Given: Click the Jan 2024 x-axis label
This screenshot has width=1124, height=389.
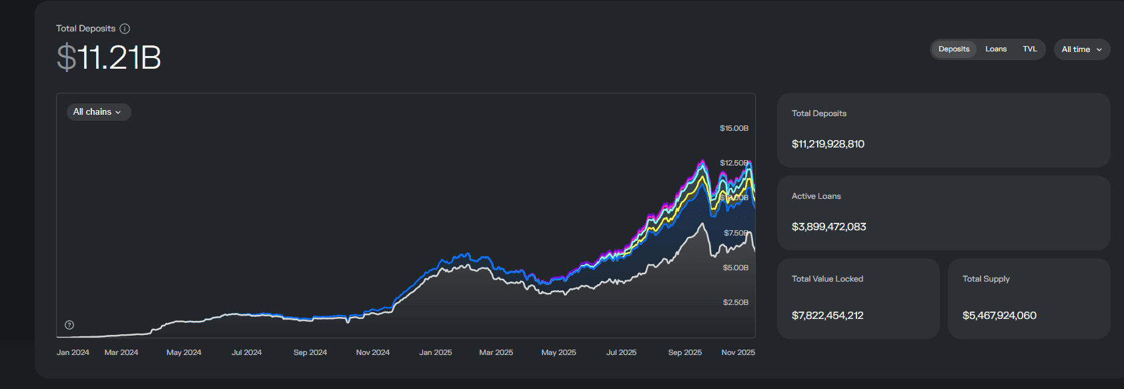Looking at the screenshot, I should (x=73, y=352).
